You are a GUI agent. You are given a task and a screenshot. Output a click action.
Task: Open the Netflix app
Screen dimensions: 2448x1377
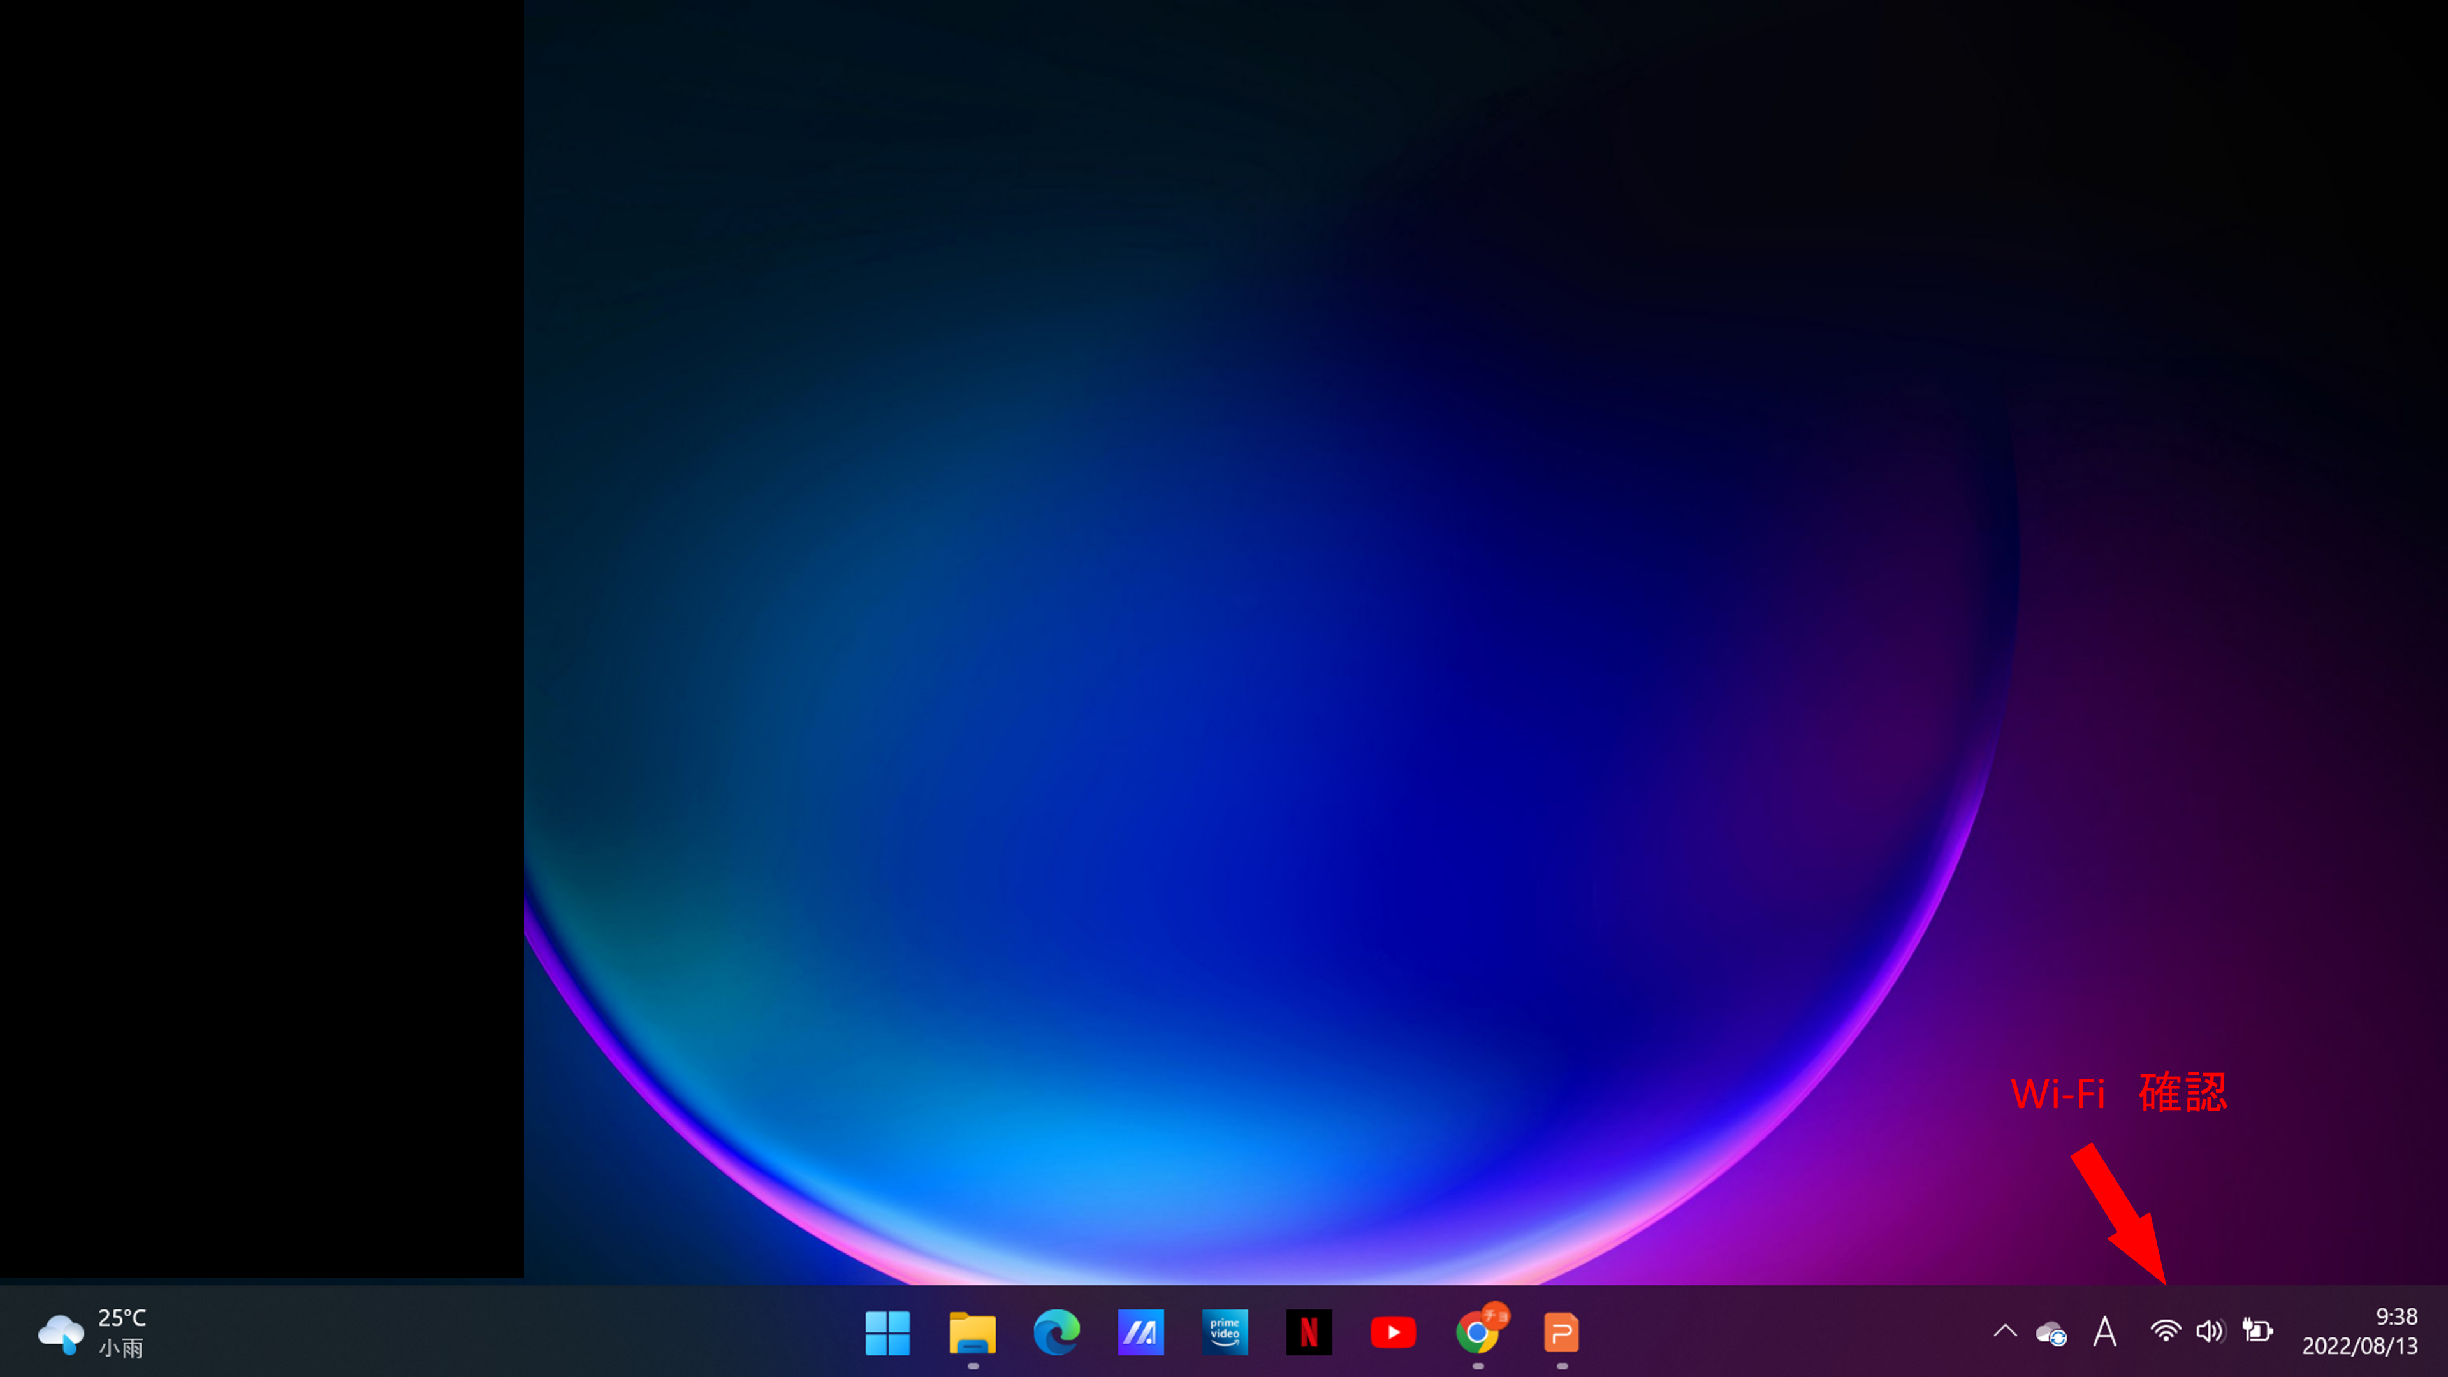pyautogui.click(x=1309, y=1332)
